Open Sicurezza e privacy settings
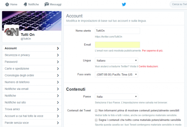 (x=32, y=55)
